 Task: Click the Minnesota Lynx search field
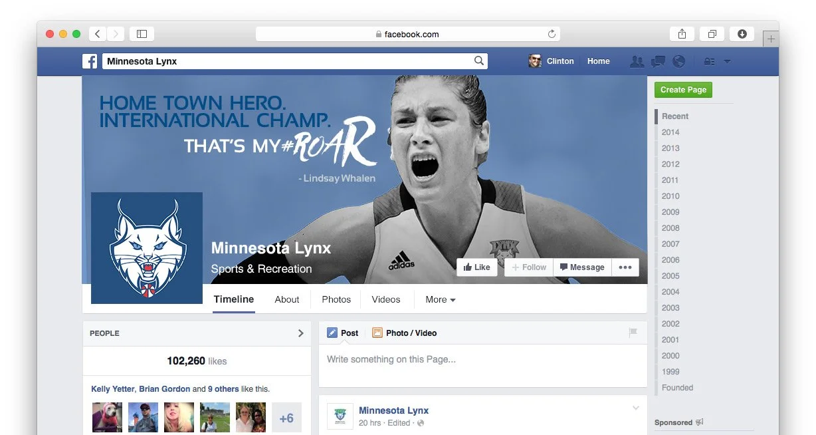[x=294, y=61]
